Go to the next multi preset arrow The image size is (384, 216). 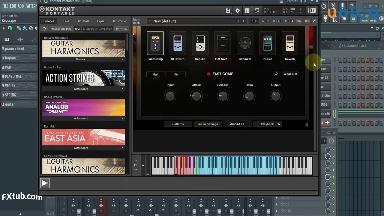(244, 21)
